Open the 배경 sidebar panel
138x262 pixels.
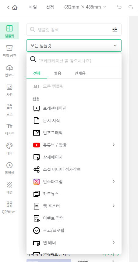(x=9, y=187)
